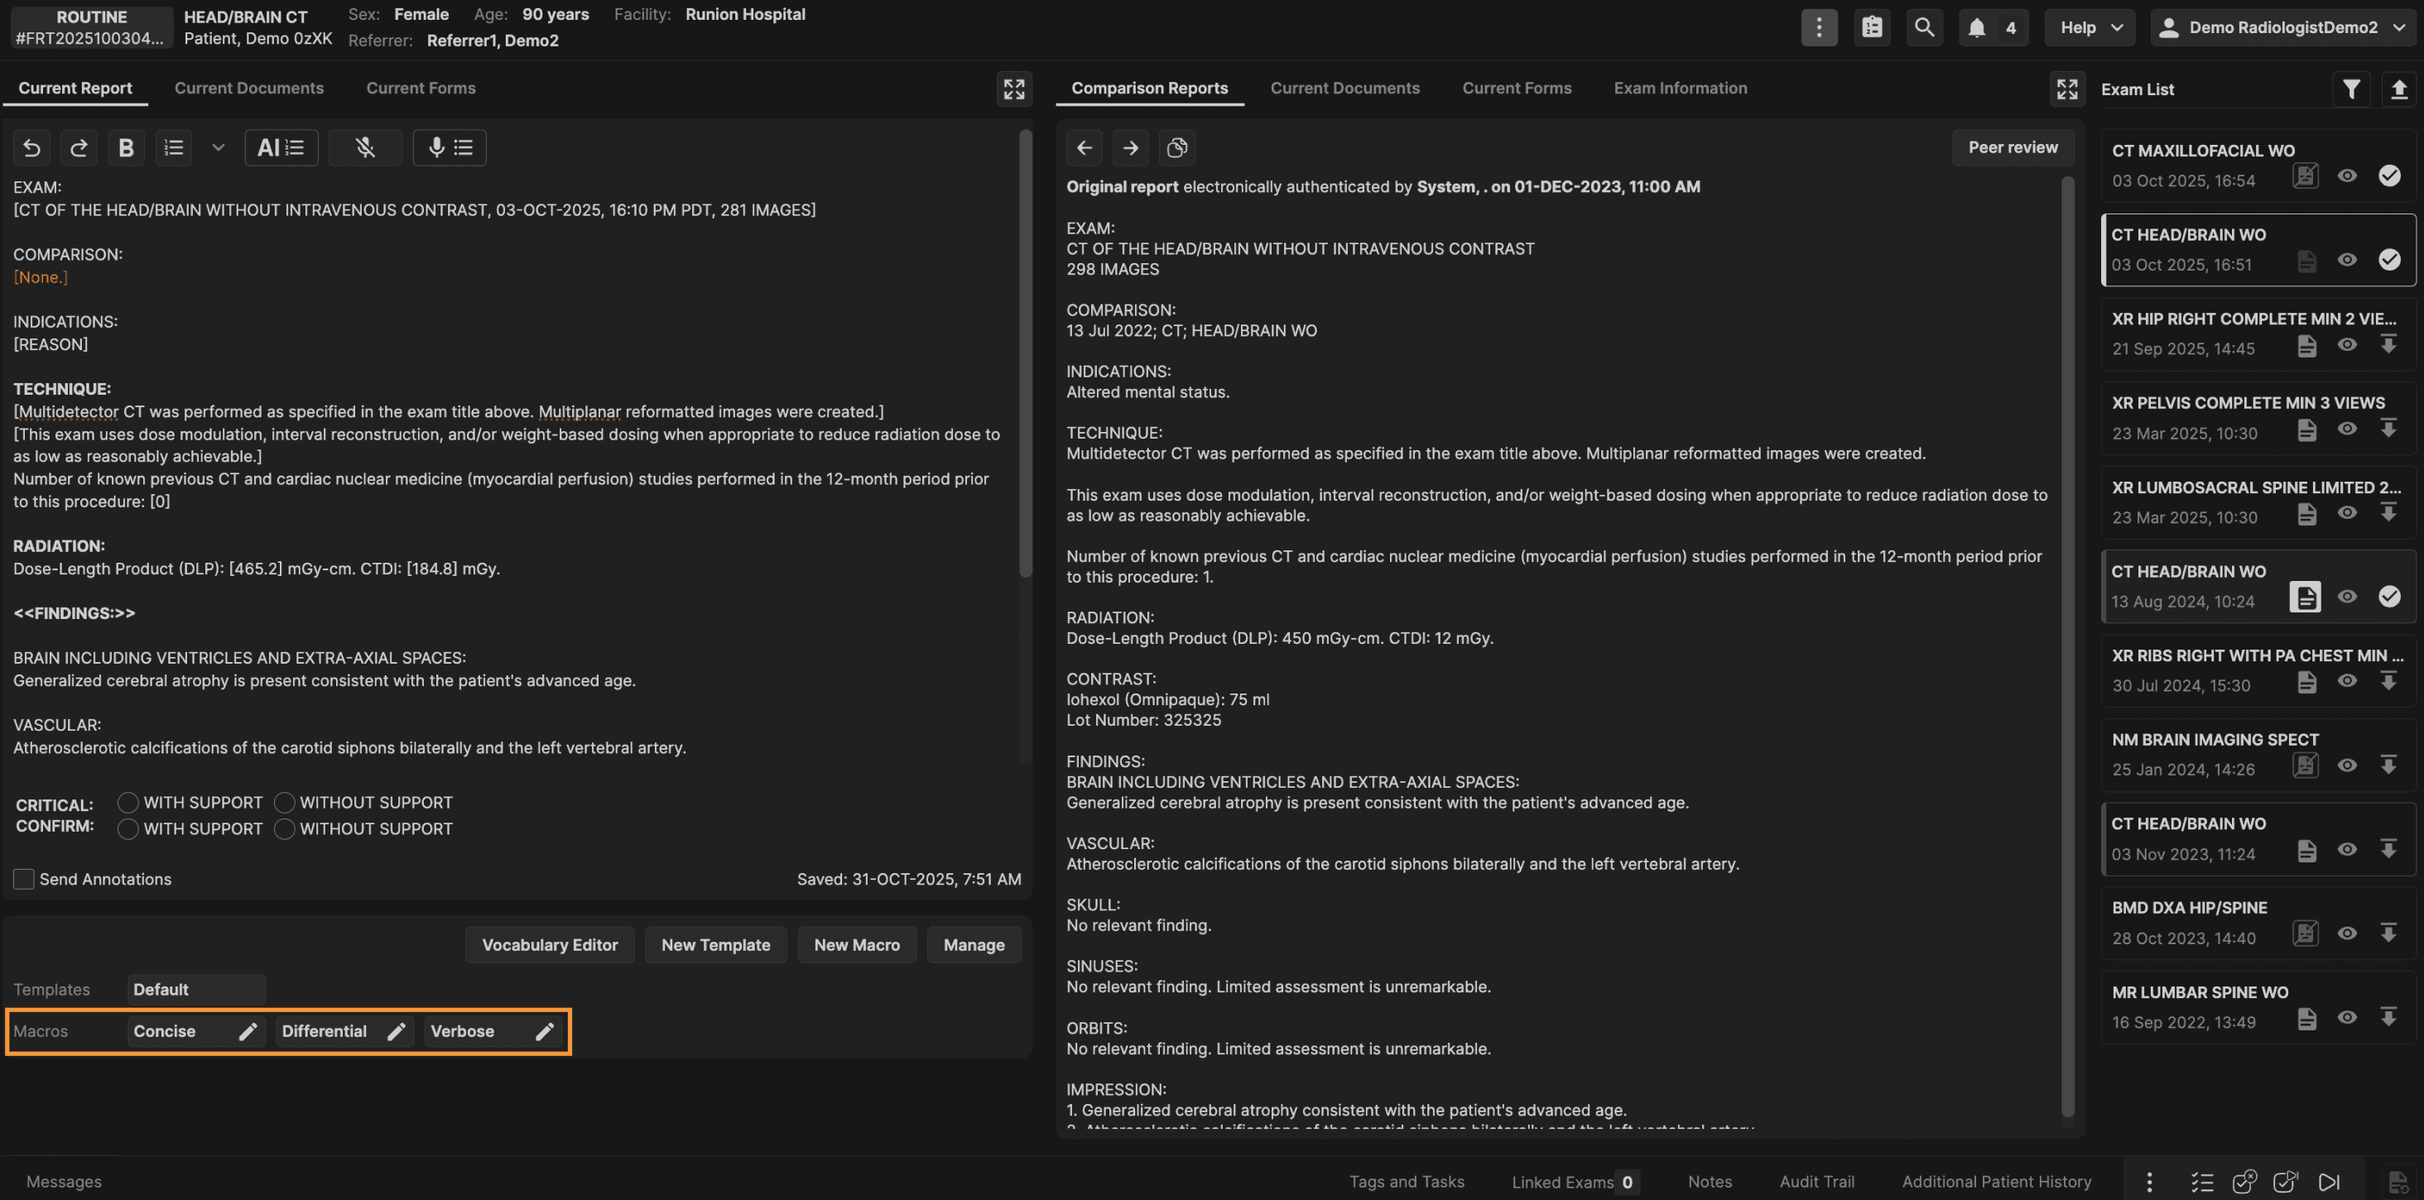Open the search magnifier in header
This screenshot has height=1200, width=2424.
click(x=1923, y=27)
